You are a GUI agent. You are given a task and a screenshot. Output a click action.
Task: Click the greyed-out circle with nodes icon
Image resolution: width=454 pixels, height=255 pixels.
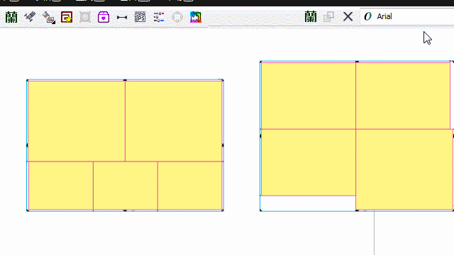177,17
